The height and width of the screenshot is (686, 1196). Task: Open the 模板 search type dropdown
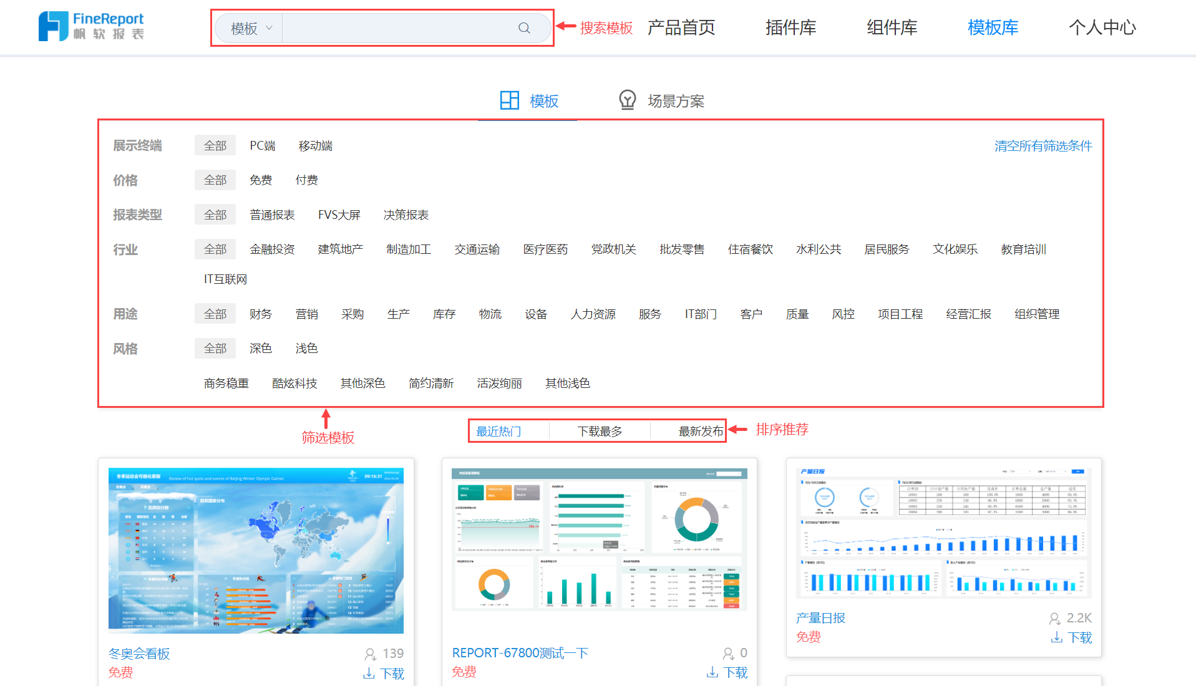pyautogui.click(x=251, y=28)
